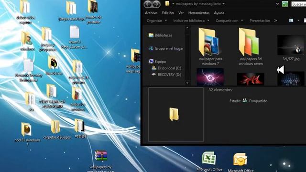Select Avast 5 keys text file

pyautogui.click(x=75, y=37)
